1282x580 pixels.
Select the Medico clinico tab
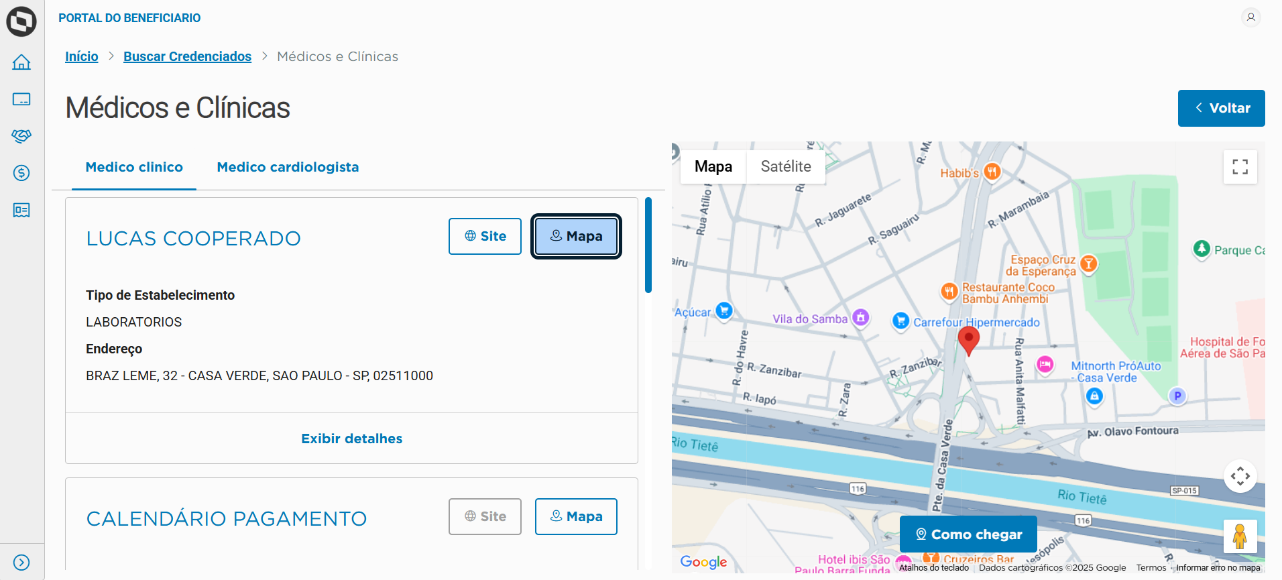click(x=134, y=167)
